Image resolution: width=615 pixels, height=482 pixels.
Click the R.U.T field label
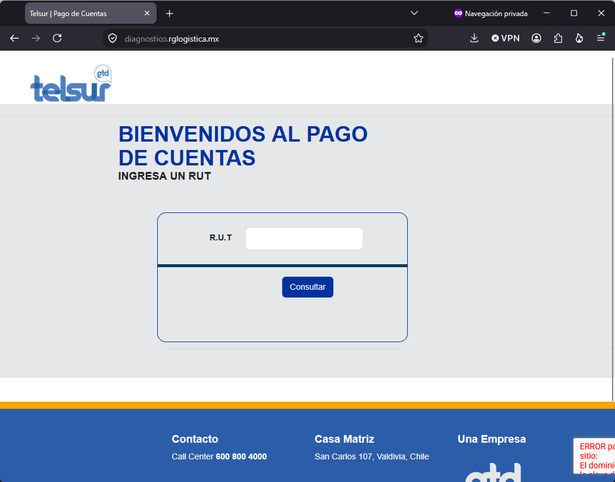221,237
